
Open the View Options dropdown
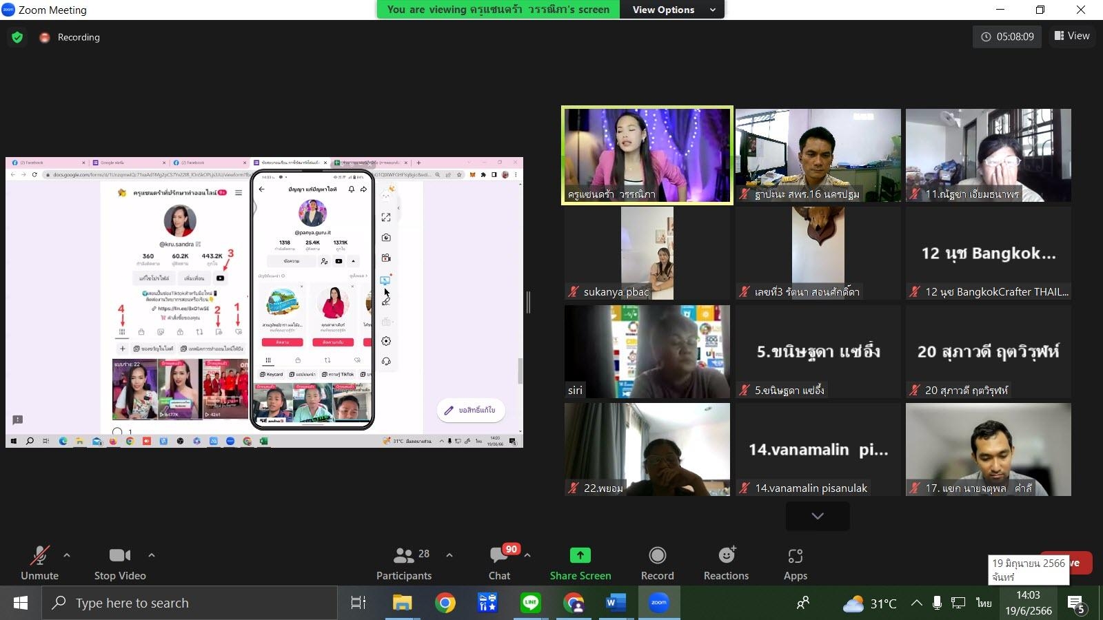[x=672, y=10]
